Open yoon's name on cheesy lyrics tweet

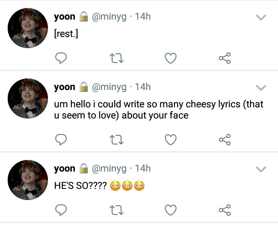coord(64,87)
